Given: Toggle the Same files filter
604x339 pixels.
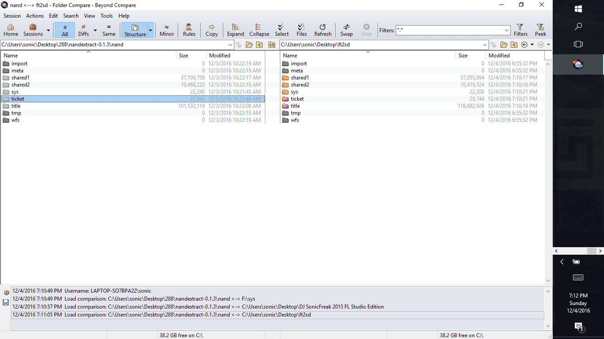Looking at the screenshot, I should coord(109,30).
